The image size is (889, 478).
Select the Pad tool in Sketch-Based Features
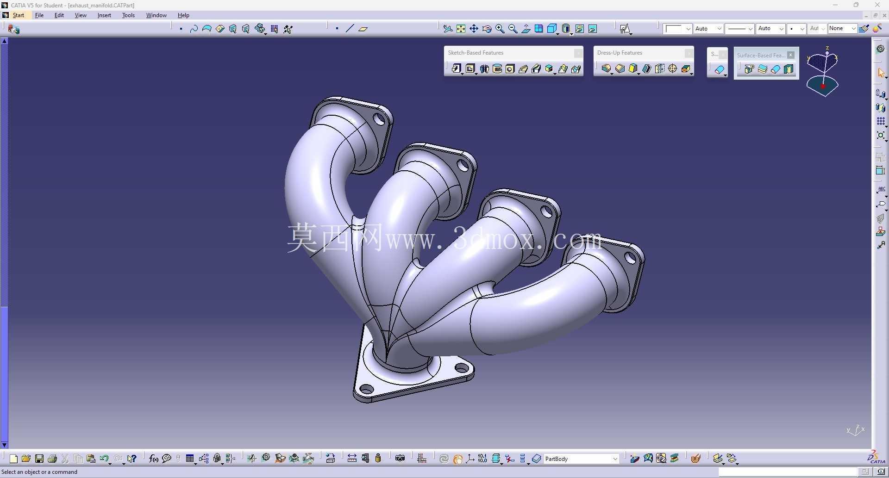coord(457,69)
